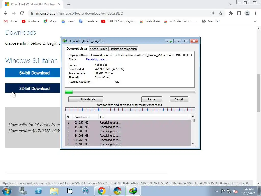Show more bookmarks with the double chevron

[x=255, y=21]
